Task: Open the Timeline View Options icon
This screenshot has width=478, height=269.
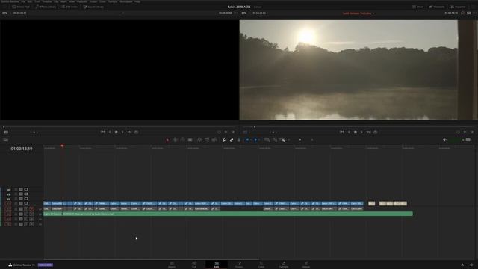Action: 6,140
